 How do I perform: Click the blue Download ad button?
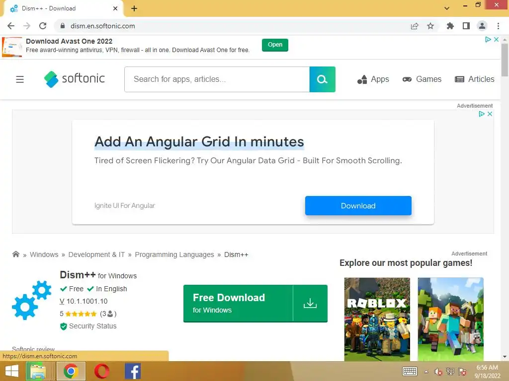pyautogui.click(x=358, y=206)
